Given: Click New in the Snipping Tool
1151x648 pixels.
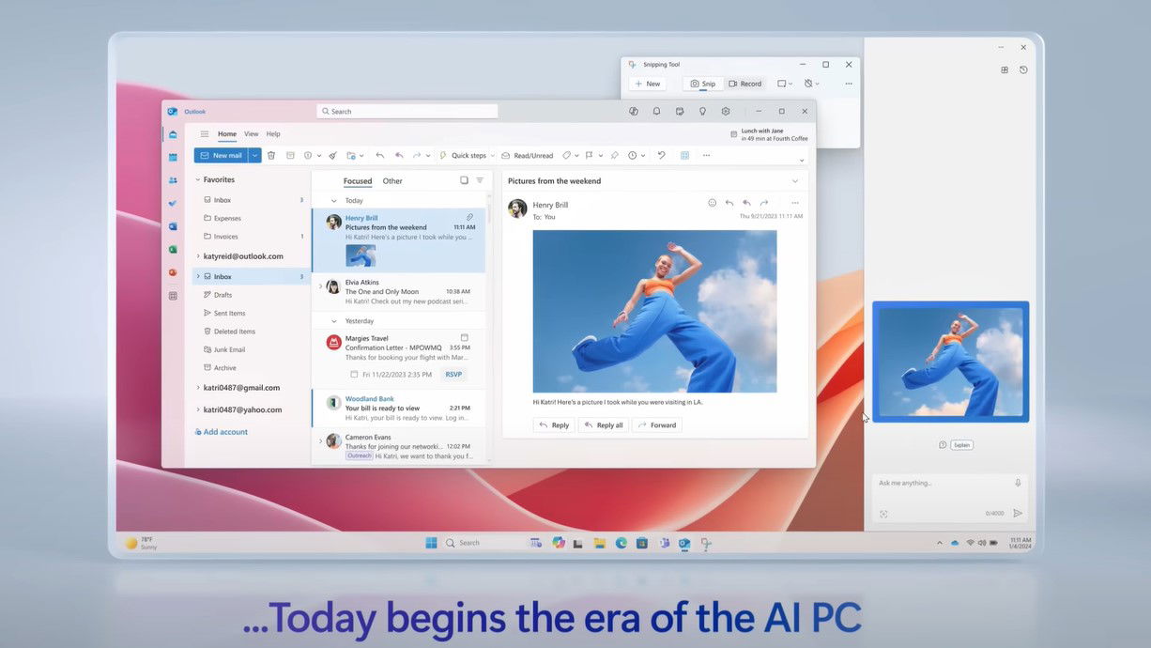Looking at the screenshot, I should coord(647,84).
